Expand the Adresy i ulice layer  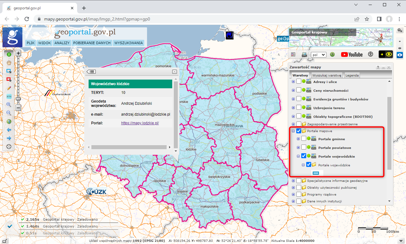[x=293, y=82]
